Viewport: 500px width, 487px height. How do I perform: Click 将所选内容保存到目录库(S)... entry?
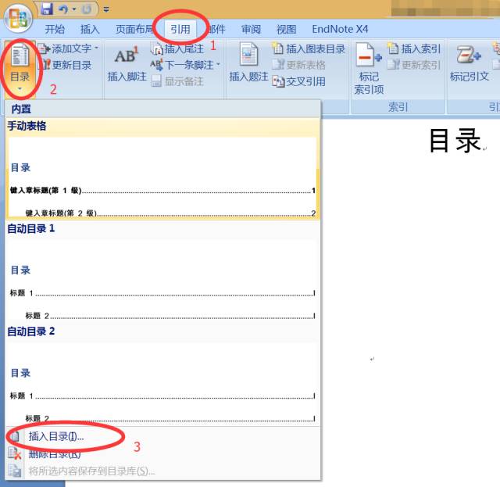pos(162,471)
